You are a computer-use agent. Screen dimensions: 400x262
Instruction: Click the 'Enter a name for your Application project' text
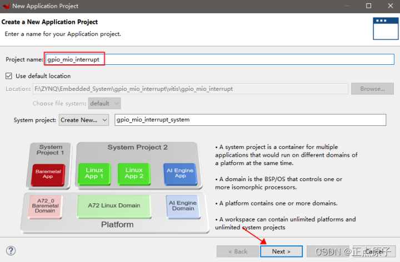point(63,34)
